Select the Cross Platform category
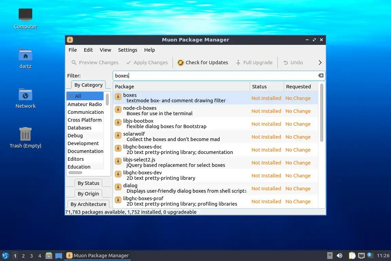This screenshot has width=391, height=261. [x=85, y=120]
